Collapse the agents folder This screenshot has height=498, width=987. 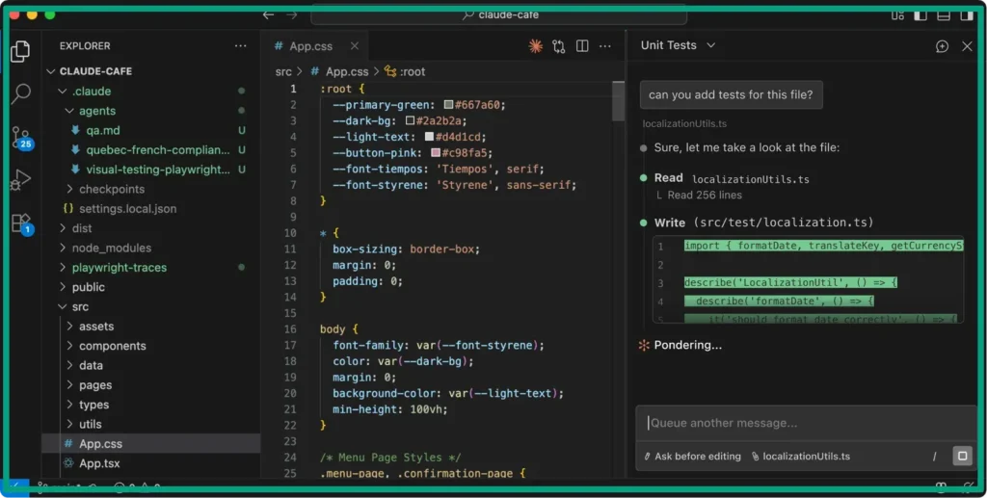(69, 111)
